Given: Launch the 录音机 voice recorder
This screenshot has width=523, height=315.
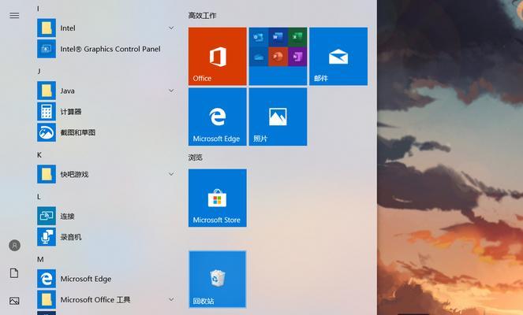Looking at the screenshot, I should click(106, 237).
